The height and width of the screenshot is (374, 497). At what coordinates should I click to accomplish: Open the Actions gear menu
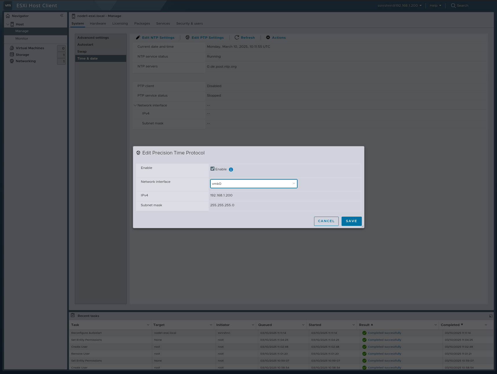pyautogui.click(x=268, y=37)
